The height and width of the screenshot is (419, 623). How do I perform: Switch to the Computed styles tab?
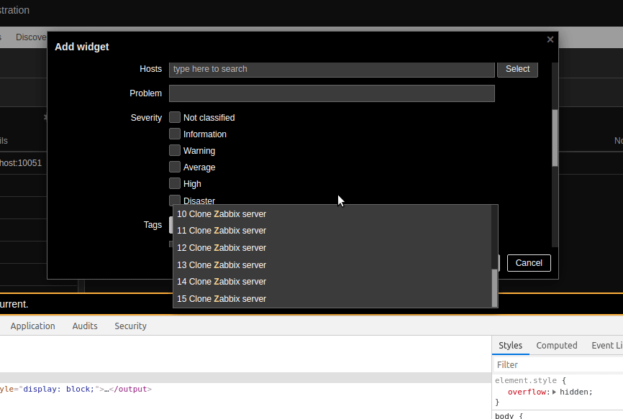[x=556, y=346]
